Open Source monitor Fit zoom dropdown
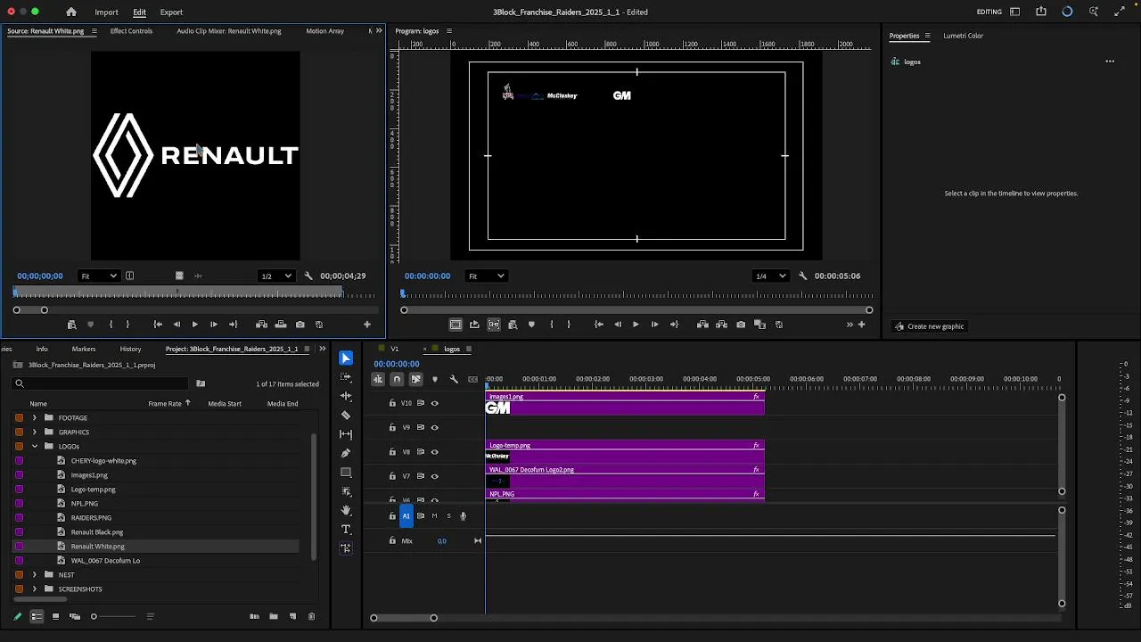 pyautogui.click(x=99, y=276)
